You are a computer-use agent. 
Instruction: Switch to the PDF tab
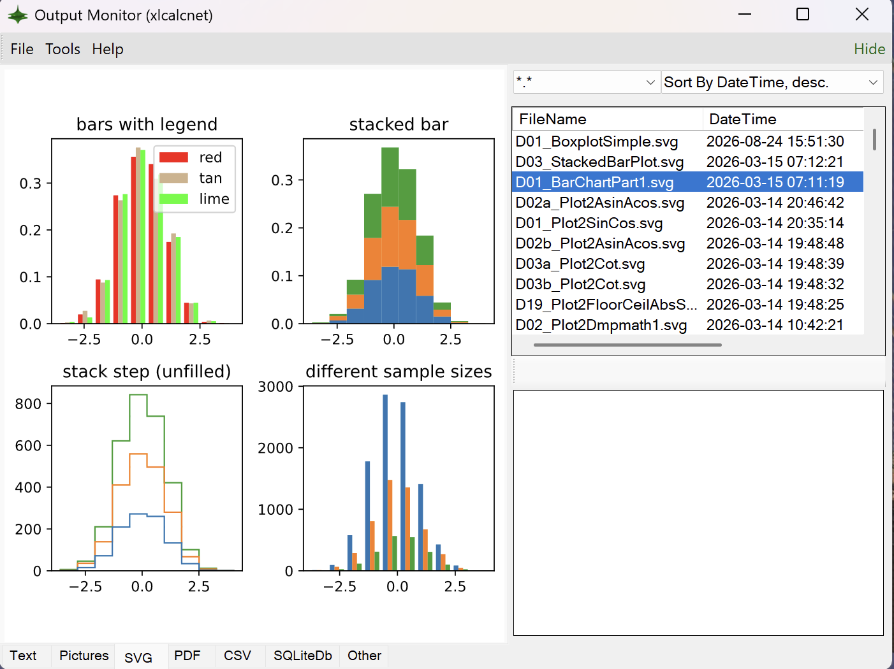click(x=187, y=656)
